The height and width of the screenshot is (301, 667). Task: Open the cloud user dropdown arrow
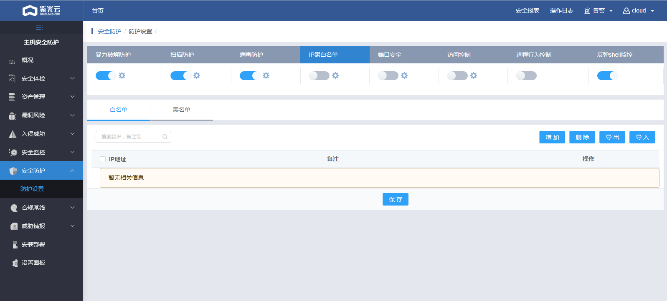(652, 11)
